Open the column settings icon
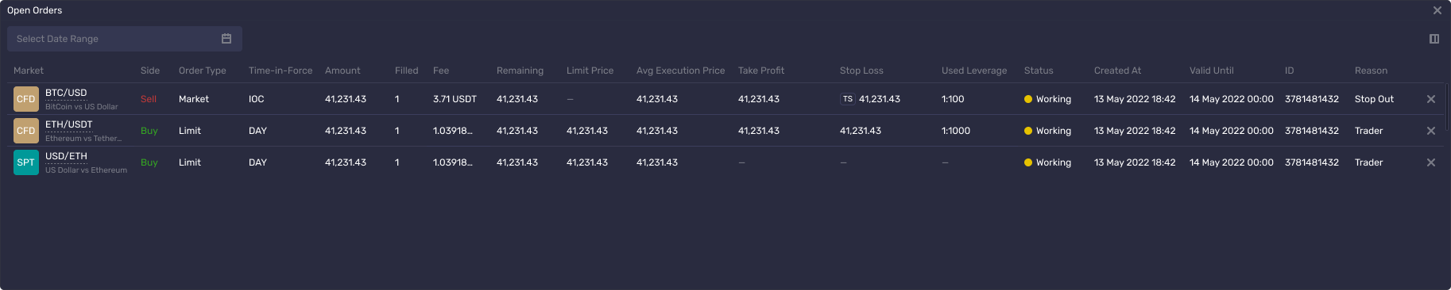 tap(1434, 39)
